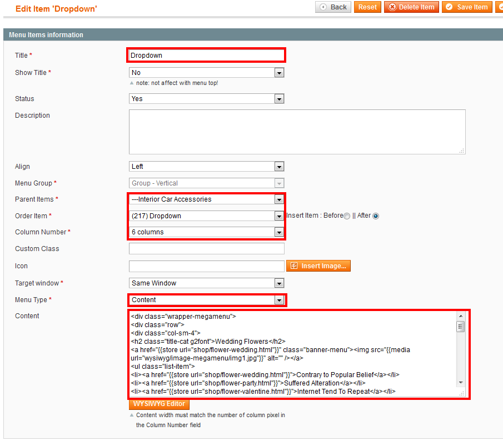Click the 'Content width must match' note text
This screenshot has height=446, width=503.
pos(210,420)
